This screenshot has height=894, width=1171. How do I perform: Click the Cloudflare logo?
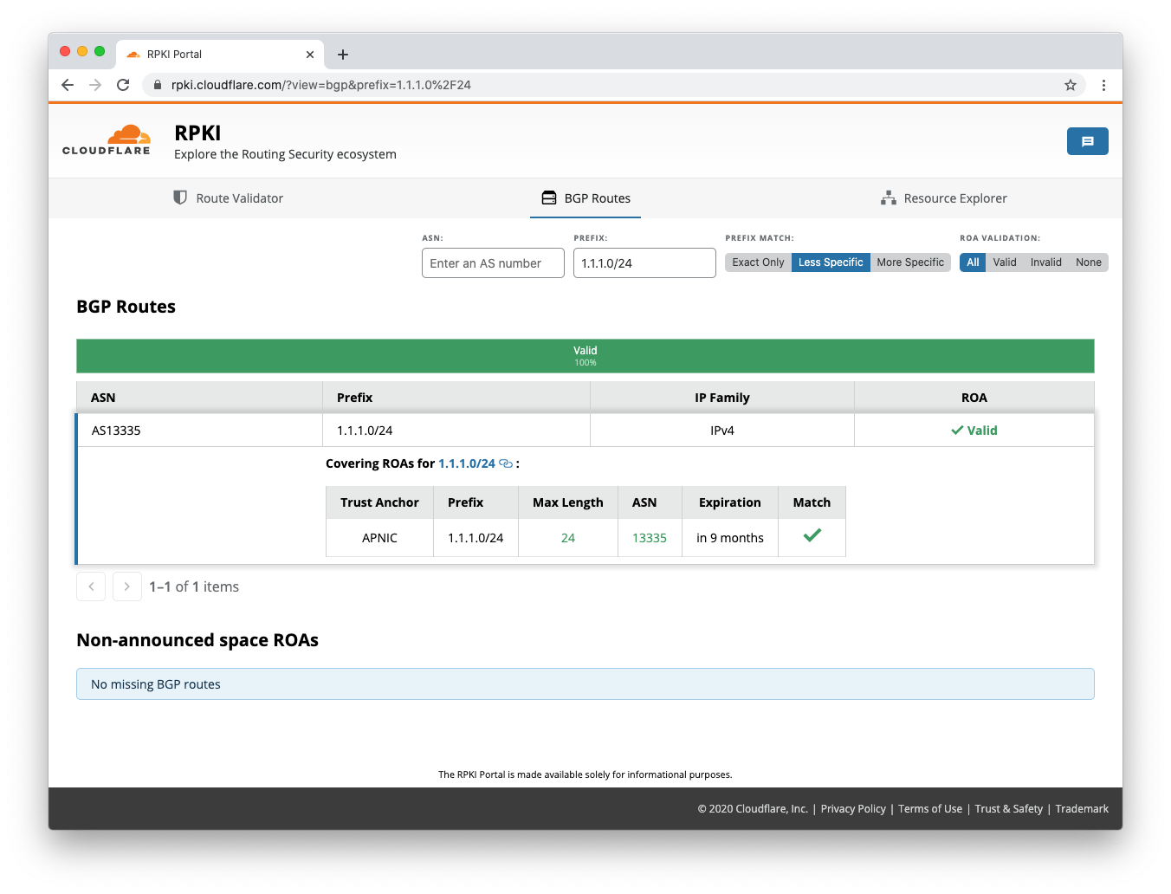point(107,139)
